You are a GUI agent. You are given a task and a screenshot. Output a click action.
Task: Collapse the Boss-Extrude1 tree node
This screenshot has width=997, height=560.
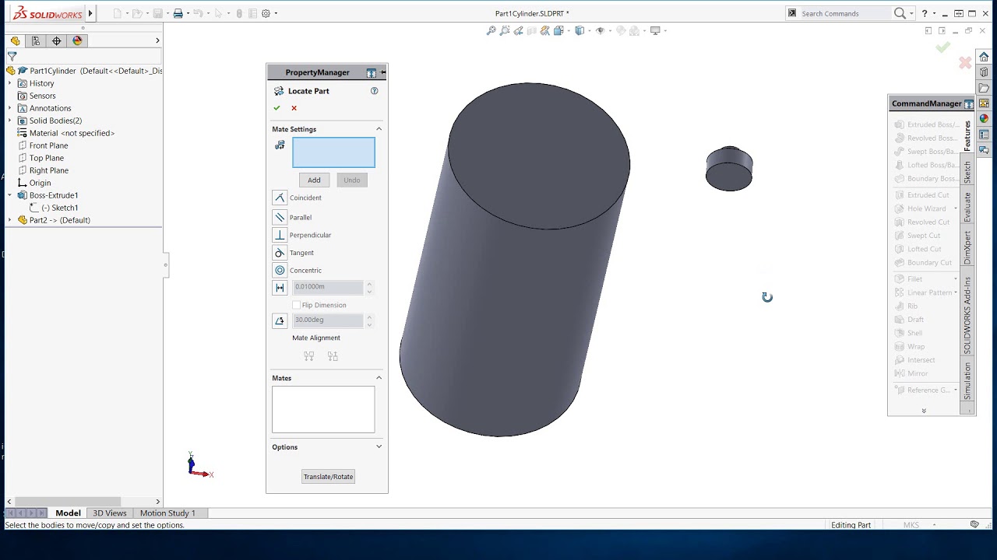10,195
